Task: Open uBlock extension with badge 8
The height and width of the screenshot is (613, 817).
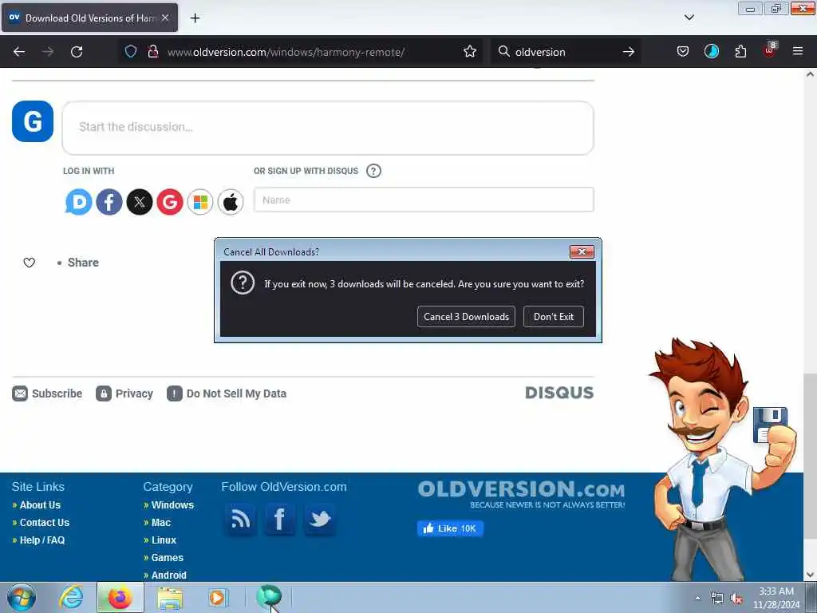Action: [x=770, y=50]
